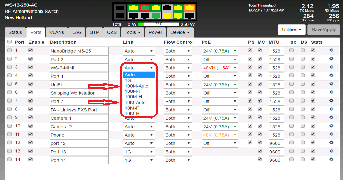Toggle the Enable checkbox for UniFi port 5
343x180 pixels.
click(31, 84)
